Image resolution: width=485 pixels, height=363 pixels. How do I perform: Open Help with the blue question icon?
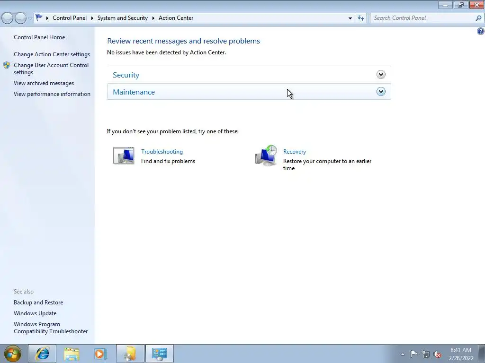(480, 31)
